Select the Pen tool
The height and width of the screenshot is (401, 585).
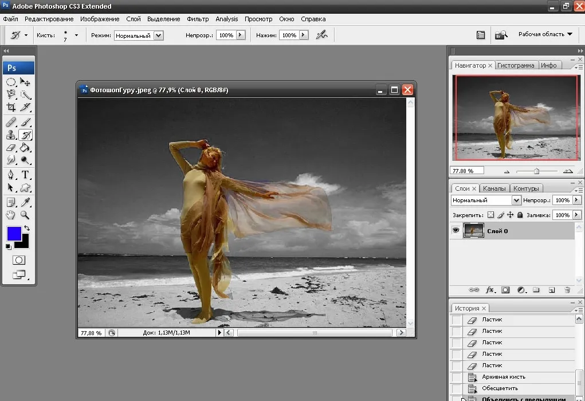click(11, 175)
